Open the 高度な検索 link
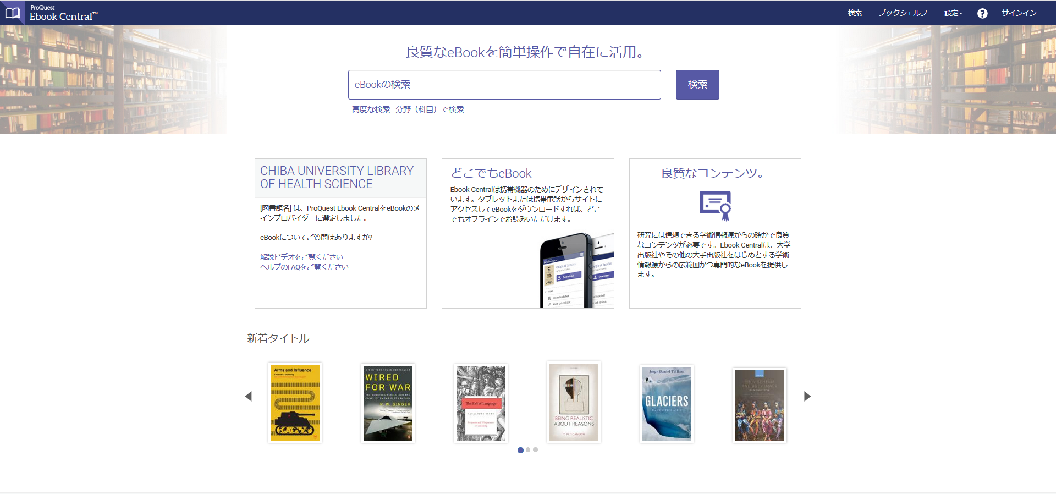 pos(371,109)
